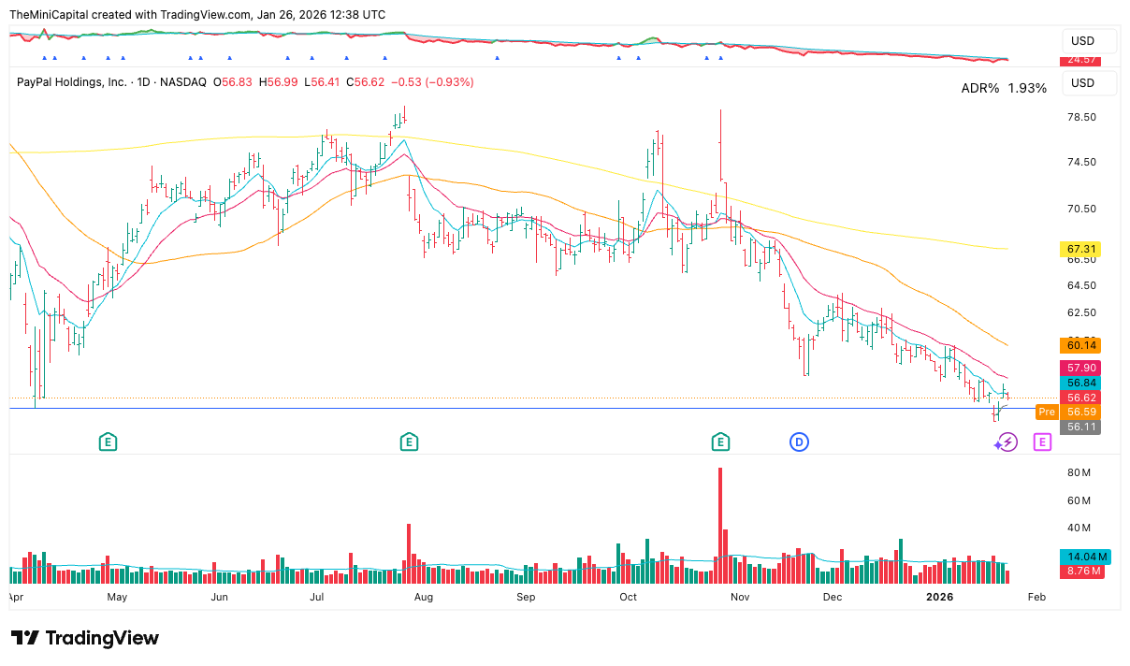1130x666 pixels.
Task: Click the 80 M volume axis label
Action: 1080,472
